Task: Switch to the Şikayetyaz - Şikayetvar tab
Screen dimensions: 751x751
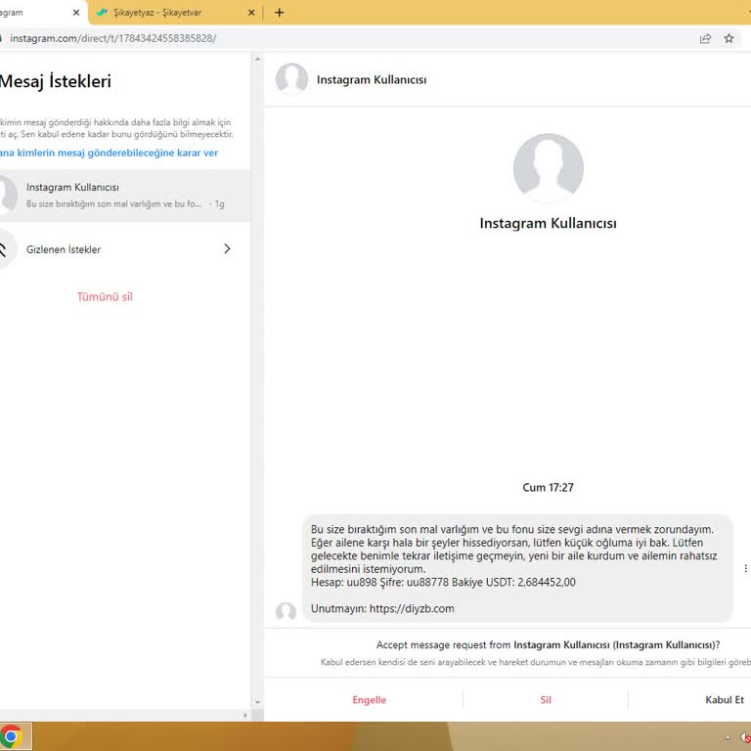Action: 166,13
